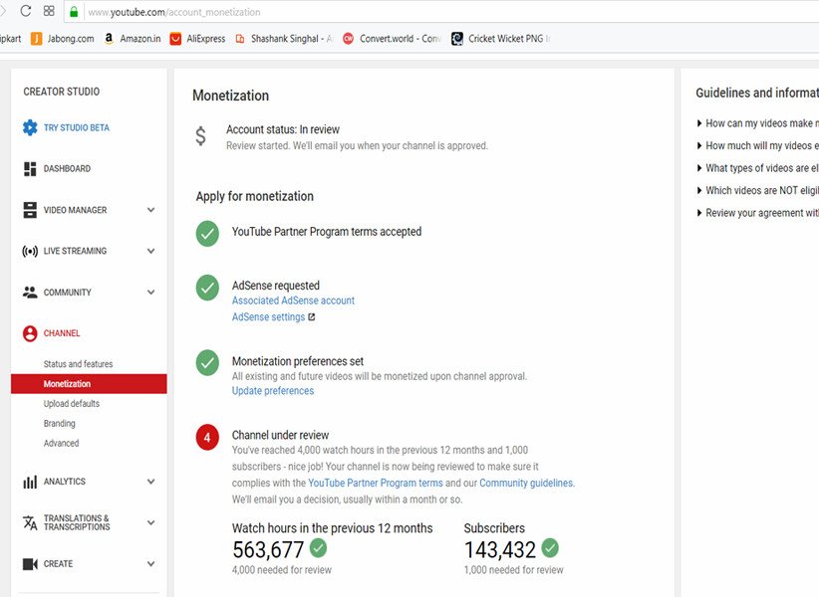Open the Advanced submenu item
The image size is (819, 597).
61,443
